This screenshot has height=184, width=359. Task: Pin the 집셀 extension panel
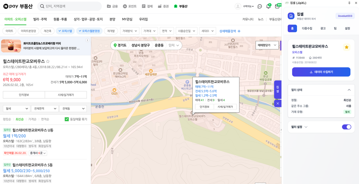[349, 2]
